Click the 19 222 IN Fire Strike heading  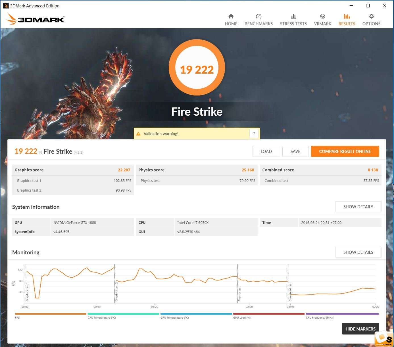click(49, 151)
